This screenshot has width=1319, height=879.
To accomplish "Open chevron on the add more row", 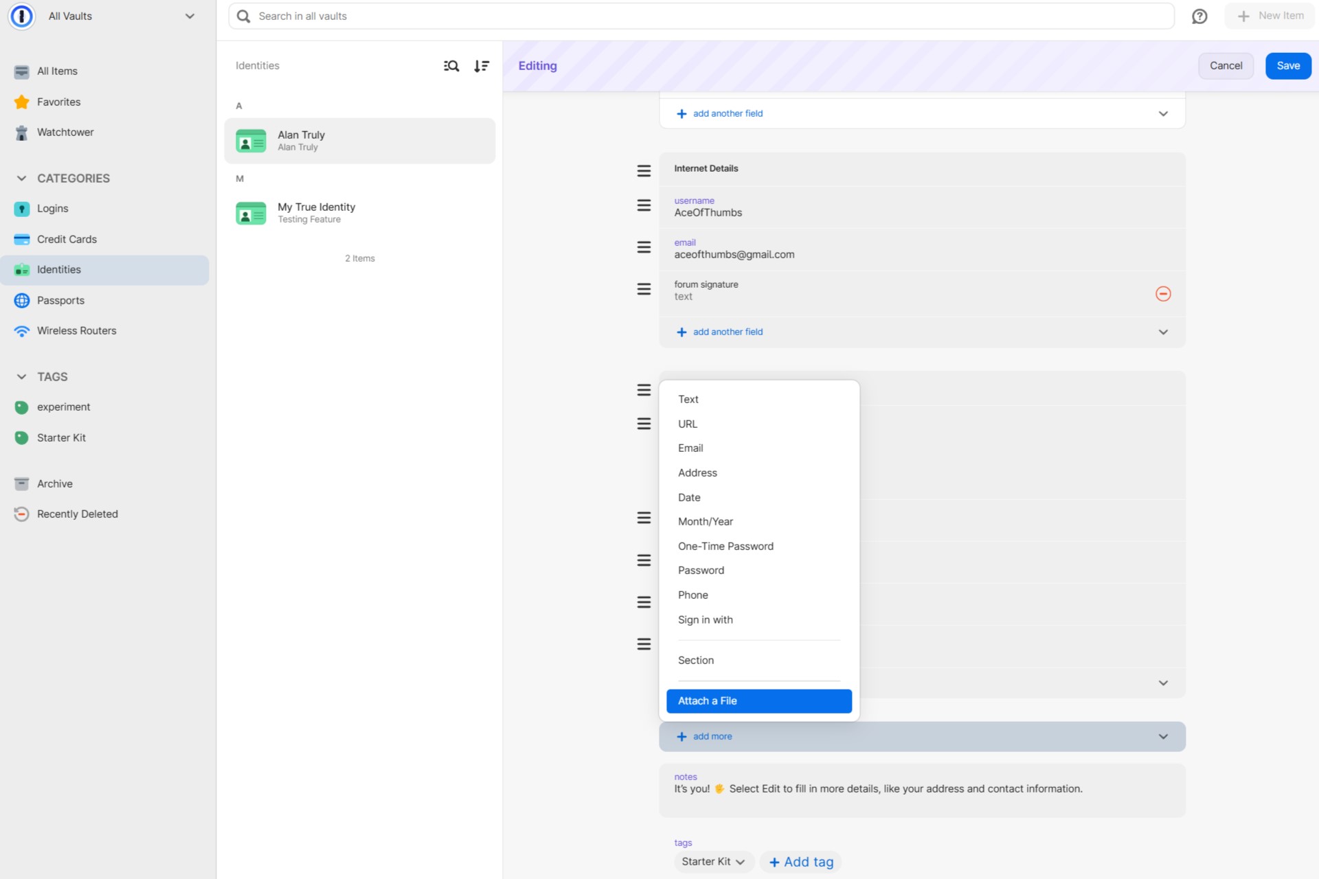I will pyautogui.click(x=1163, y=736).
